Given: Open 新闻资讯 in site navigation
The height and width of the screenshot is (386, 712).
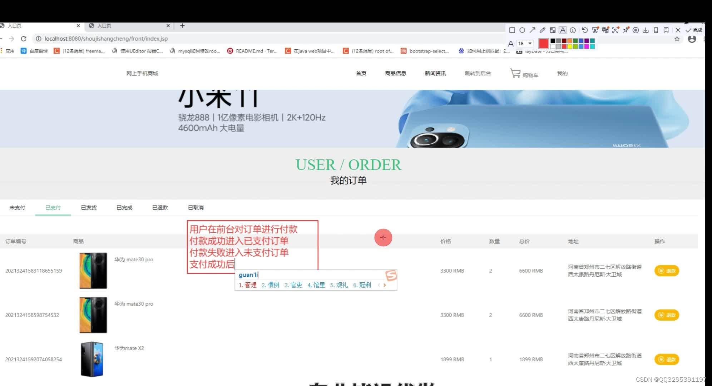Looking at the screenshot, I should pyautogui.click(x=435, y=73).
